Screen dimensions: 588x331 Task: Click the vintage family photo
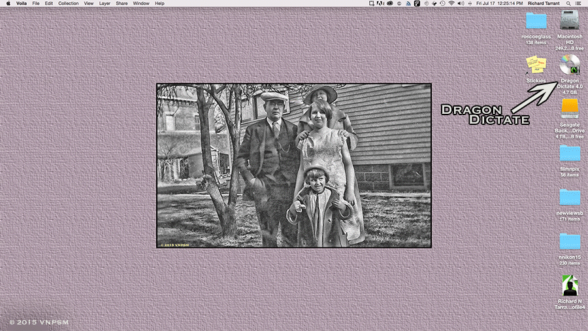[293, 165]
